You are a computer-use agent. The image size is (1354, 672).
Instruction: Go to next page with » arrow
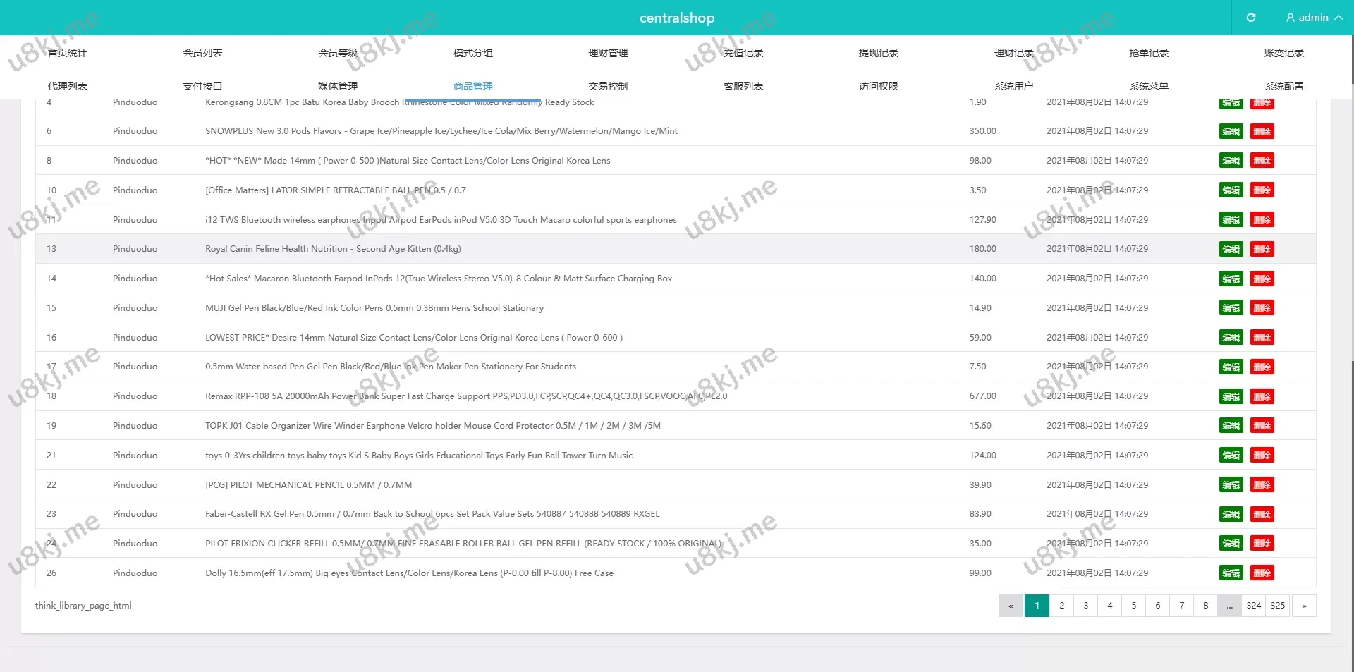1304,606
